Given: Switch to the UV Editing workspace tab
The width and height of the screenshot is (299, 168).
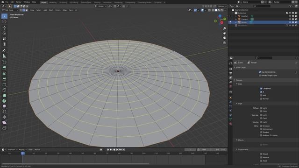Looking at the screenshot, I should pos(74,2).
